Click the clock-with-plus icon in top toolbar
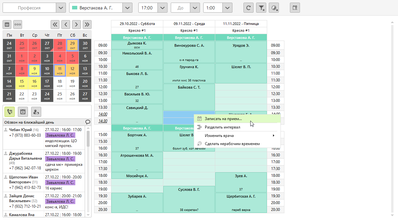 click(x=274, y=8)
